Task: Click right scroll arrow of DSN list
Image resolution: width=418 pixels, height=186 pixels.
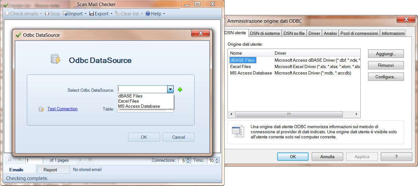Action: click(x=357, y=114)
